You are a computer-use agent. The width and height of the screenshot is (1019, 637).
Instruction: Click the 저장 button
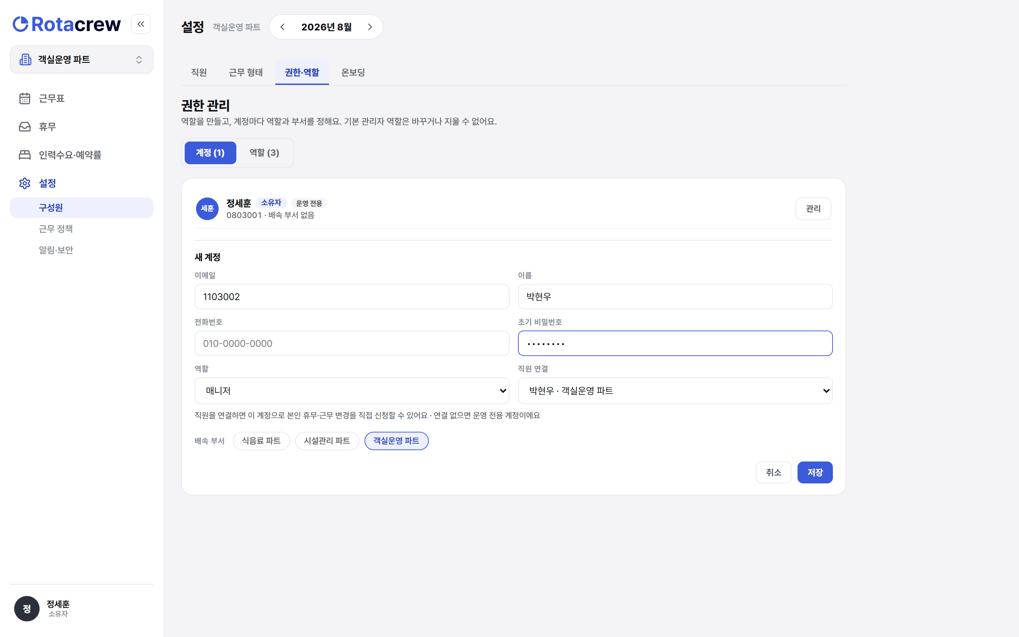(x=815, y=472)
